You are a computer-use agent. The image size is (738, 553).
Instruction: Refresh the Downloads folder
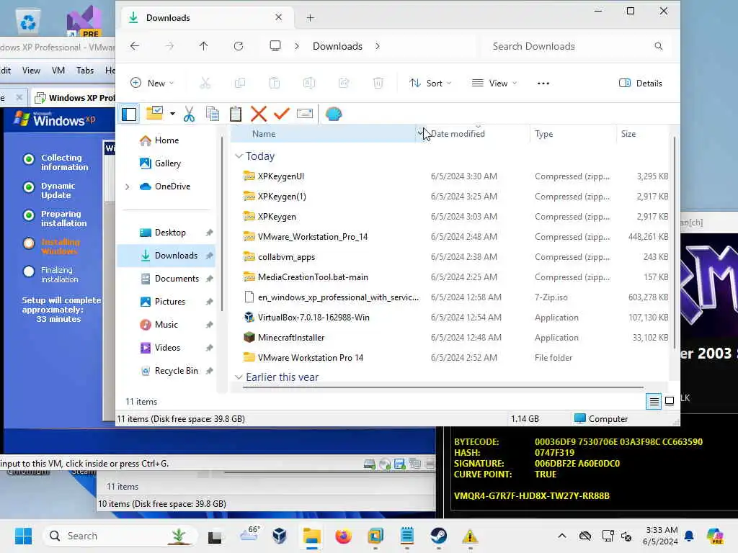pos(239,46)
